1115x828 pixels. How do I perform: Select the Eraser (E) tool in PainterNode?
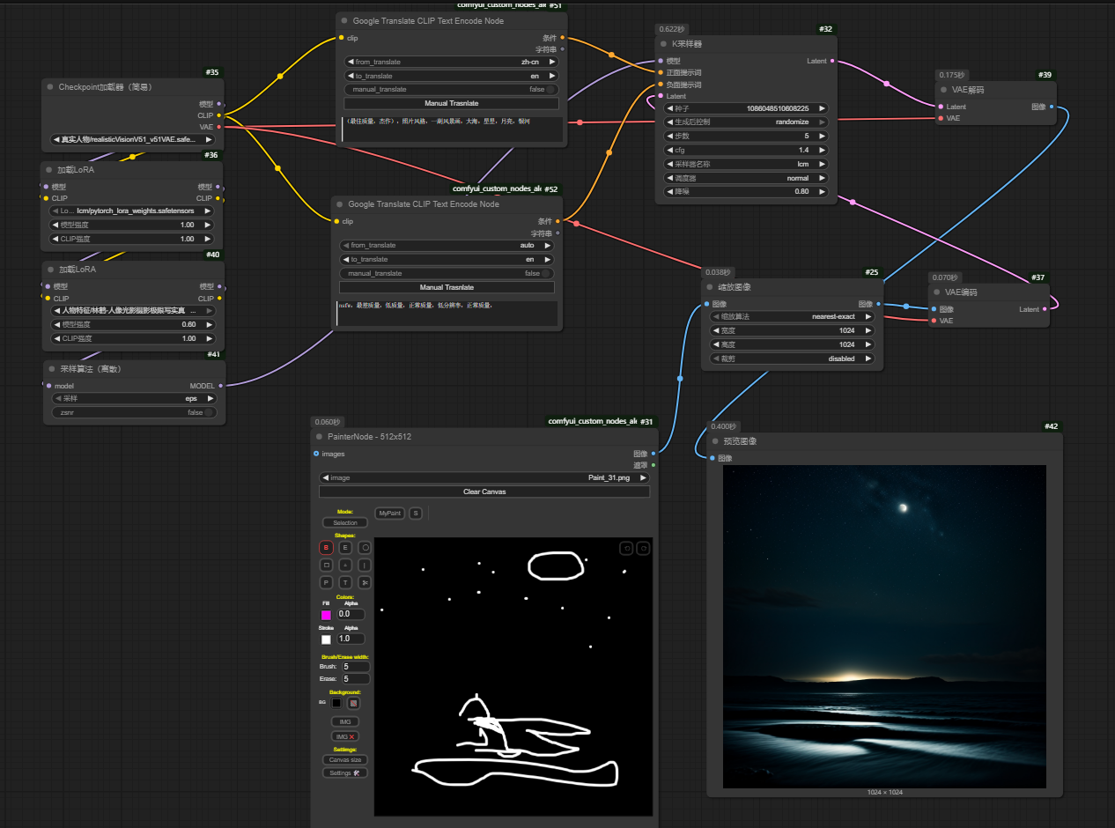pos(345,547)
